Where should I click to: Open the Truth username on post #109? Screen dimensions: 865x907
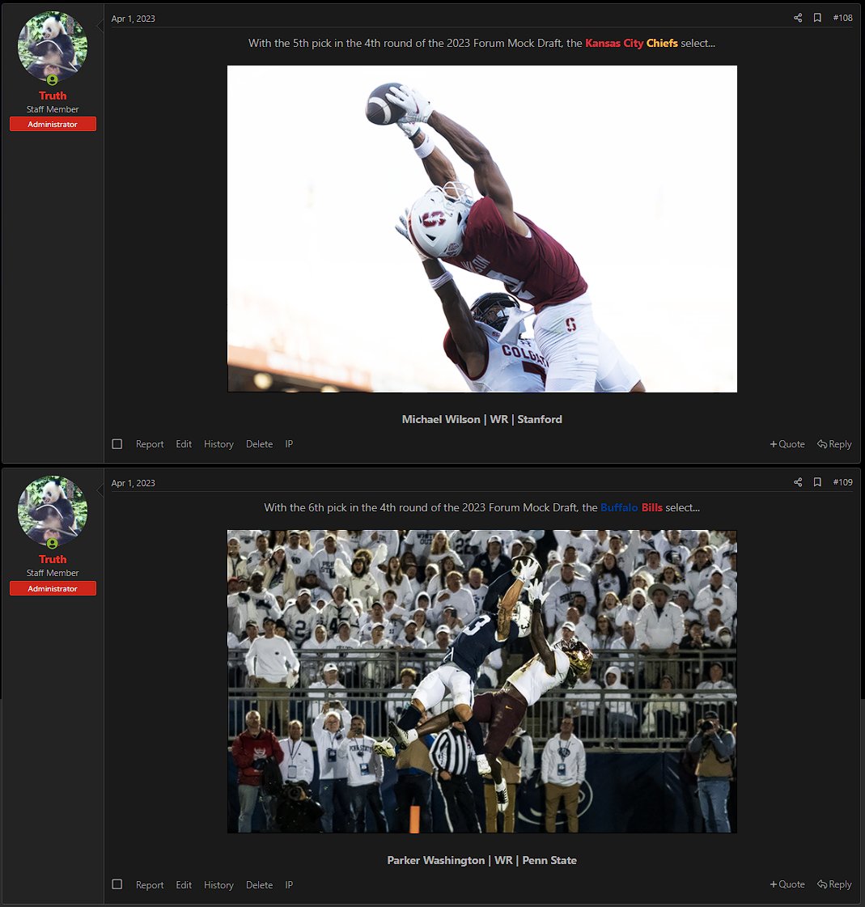click(x=53, y=559)
